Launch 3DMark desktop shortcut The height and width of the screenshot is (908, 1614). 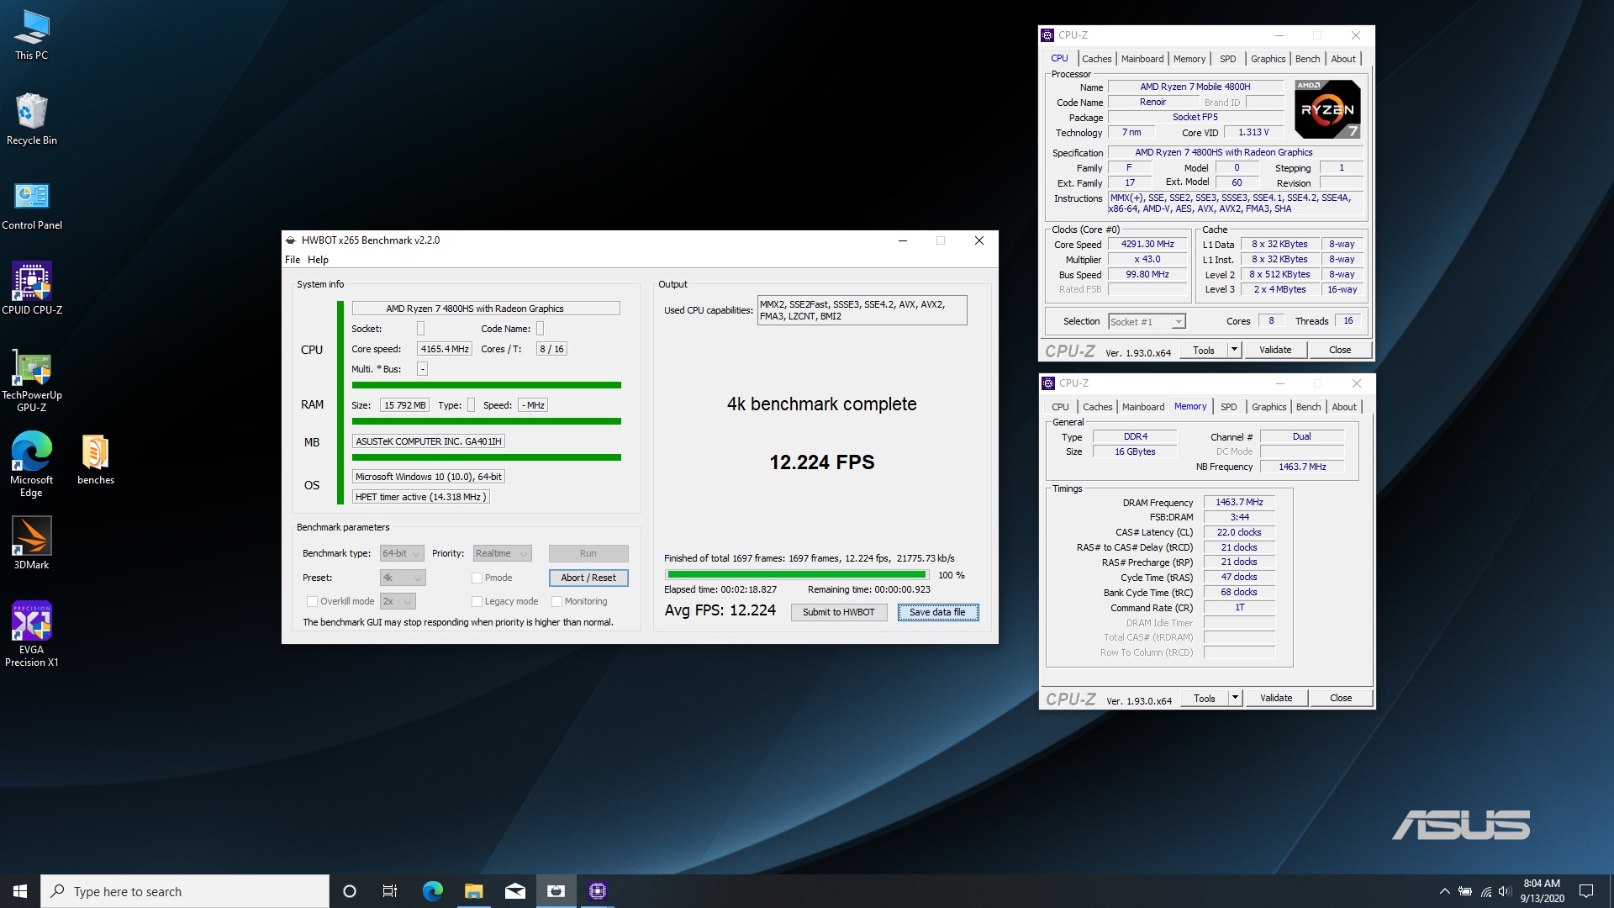click(31, 543)
